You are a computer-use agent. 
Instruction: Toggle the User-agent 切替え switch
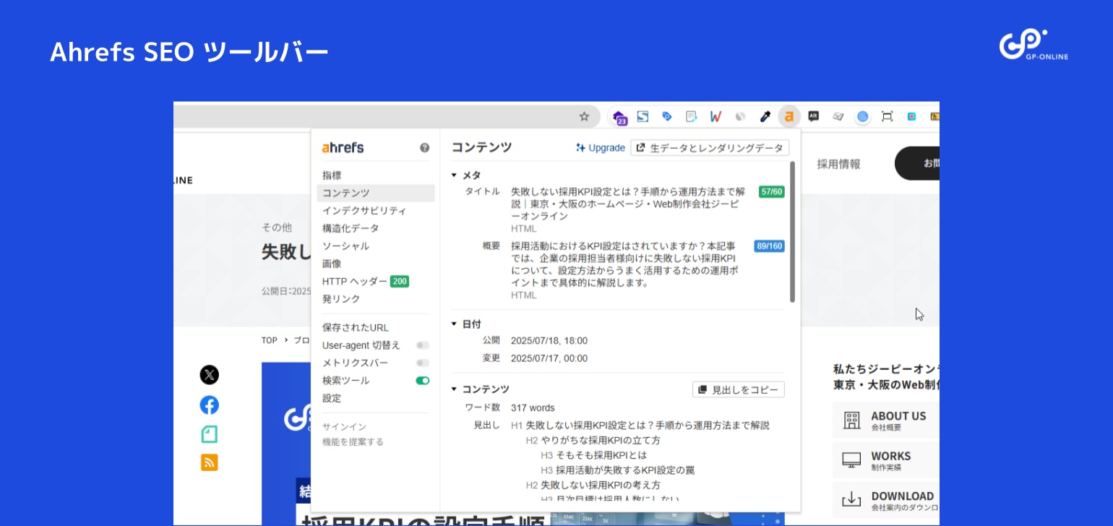pyautogui.click(x=423, y=345)
